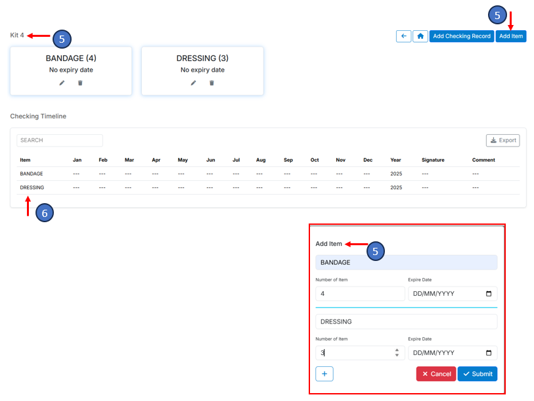
Task: Delete BANDAGE item with trash icon
Action: [80, 83]
